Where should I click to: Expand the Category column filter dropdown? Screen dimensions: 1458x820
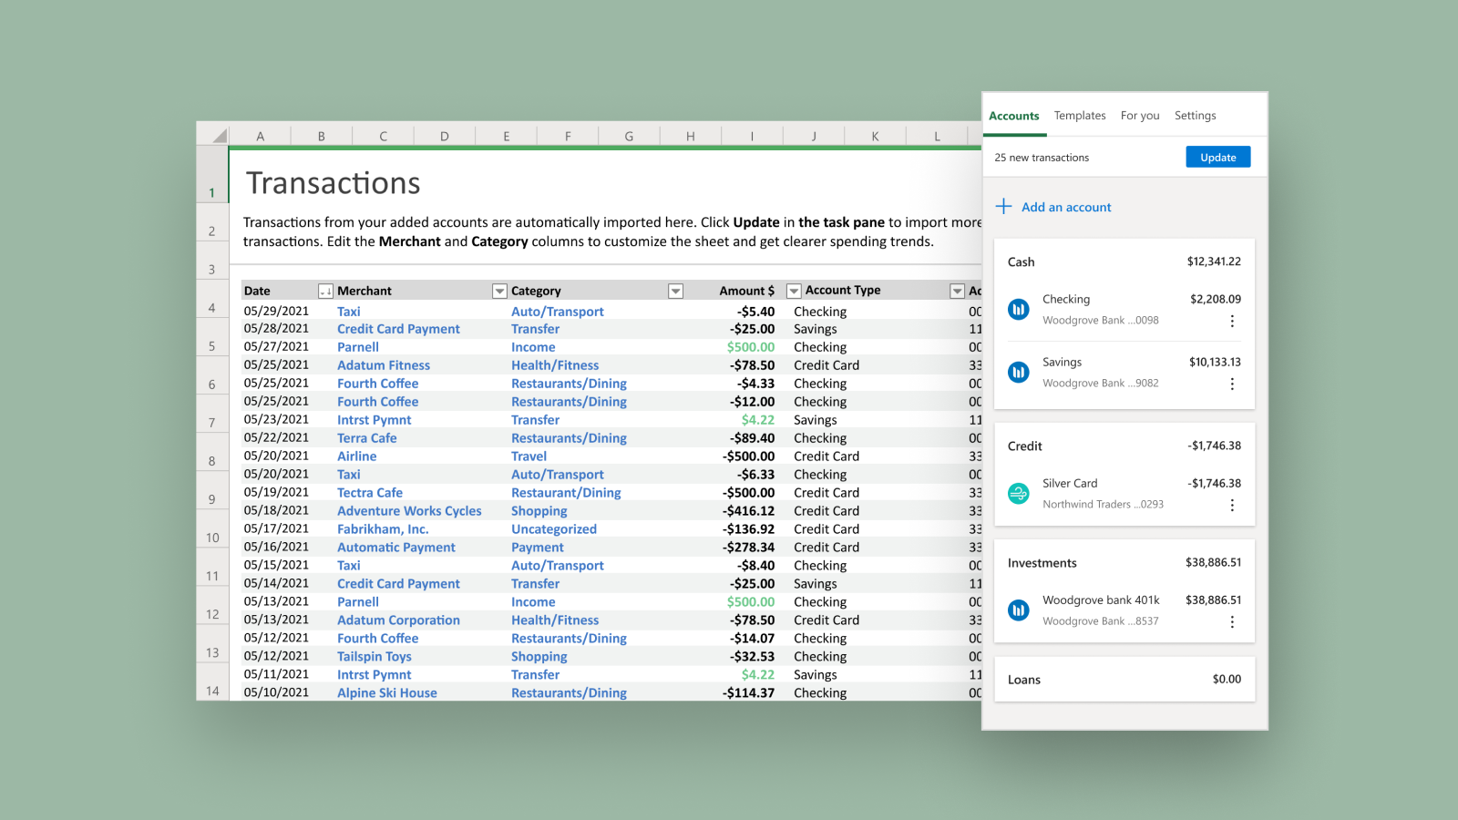(675, 291)
